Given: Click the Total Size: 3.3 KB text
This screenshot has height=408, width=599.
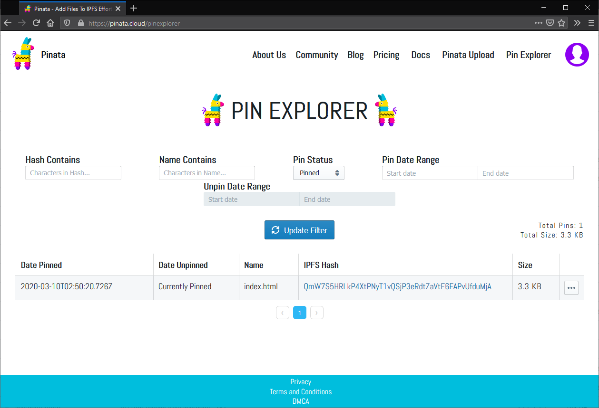Looking at the screenshot, I should pos(552,235).
